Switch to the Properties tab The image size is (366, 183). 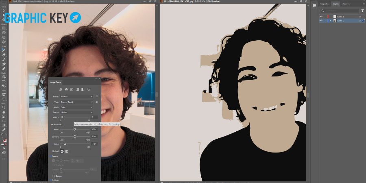[325, 4]
